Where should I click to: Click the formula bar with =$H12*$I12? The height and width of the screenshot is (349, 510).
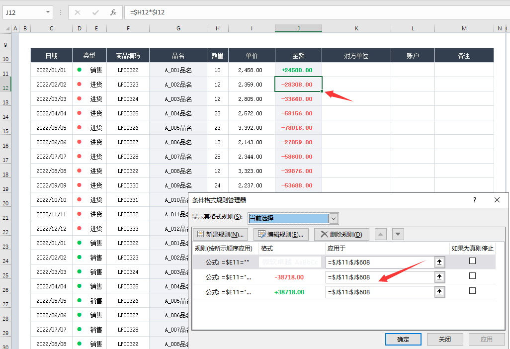pyautogui.click(x=317, y=12)
